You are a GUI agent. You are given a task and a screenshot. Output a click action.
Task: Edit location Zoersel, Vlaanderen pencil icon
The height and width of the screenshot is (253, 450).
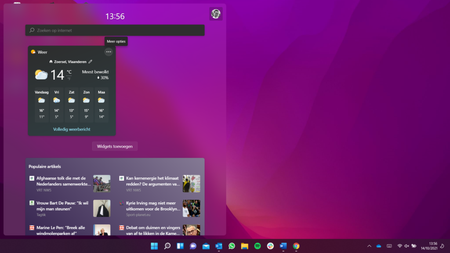coord(91,61)
